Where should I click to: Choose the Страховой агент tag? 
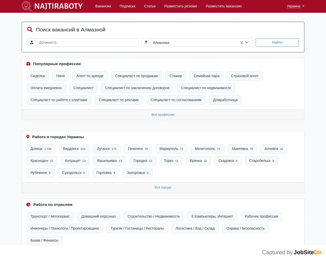click(245, 76)
